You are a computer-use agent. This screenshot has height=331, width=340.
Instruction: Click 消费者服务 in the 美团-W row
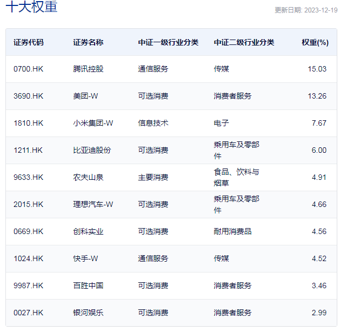232,96
